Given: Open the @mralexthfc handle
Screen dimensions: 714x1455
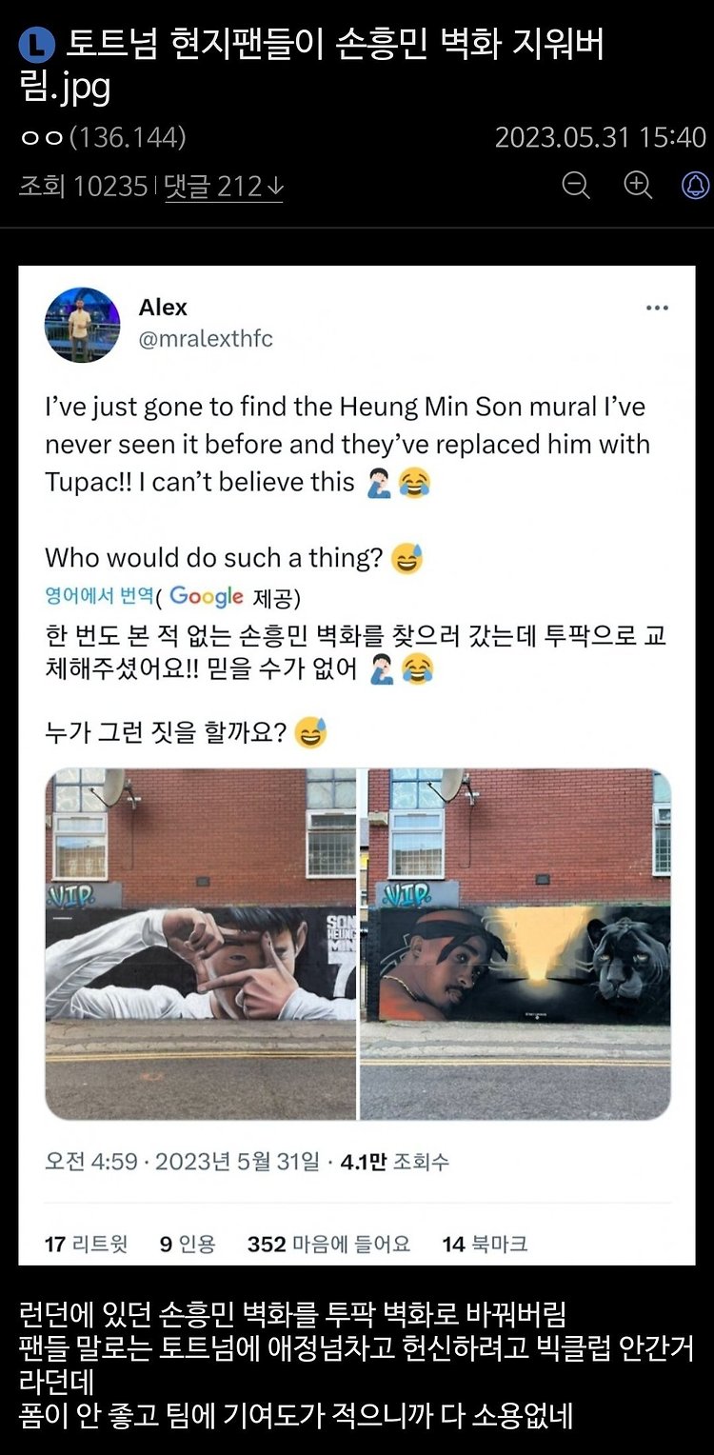Looking at the screenshot, I should 206,340.
